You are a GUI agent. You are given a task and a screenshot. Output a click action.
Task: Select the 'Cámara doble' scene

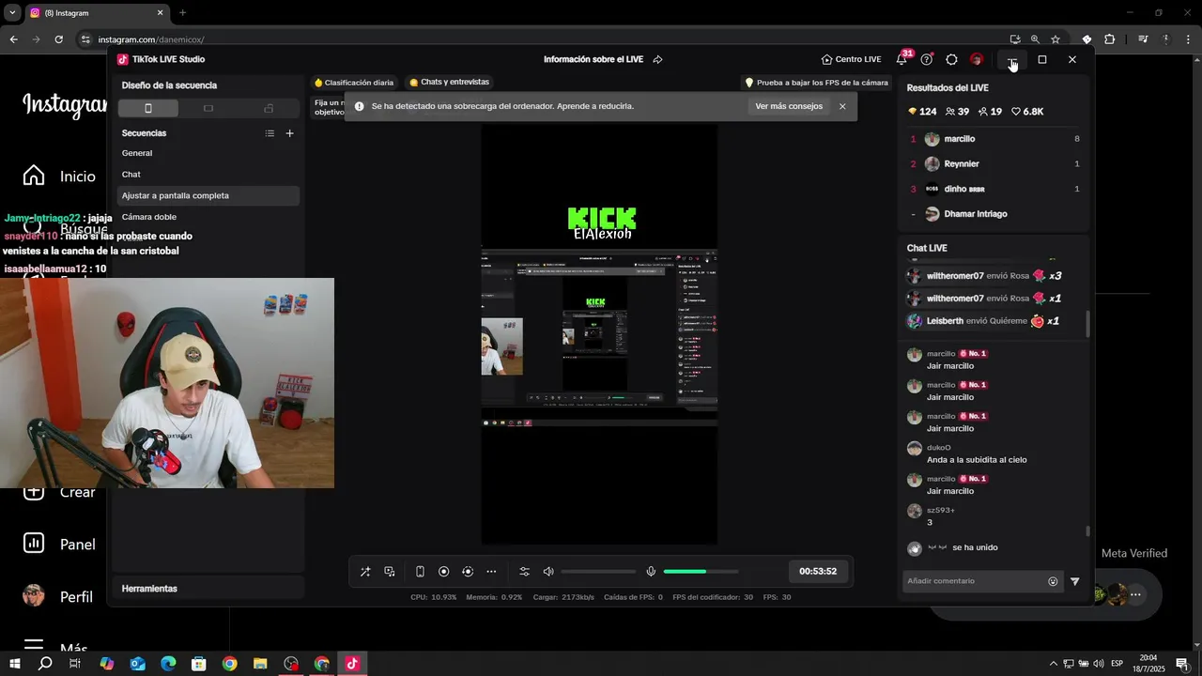[x=208, y=217]
